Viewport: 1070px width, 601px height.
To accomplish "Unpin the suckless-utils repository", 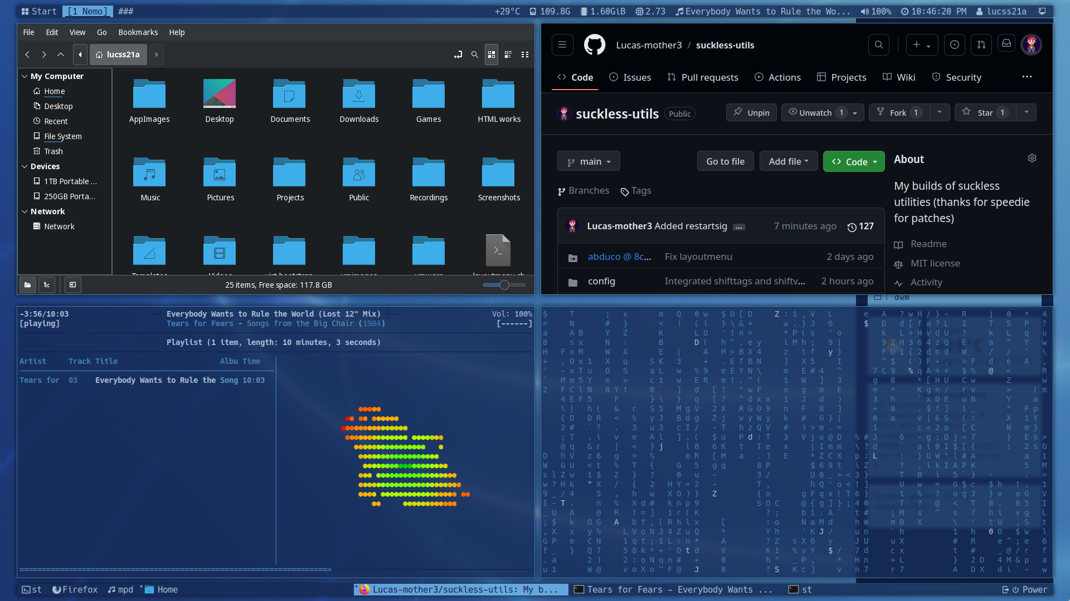I will point(751,112).
